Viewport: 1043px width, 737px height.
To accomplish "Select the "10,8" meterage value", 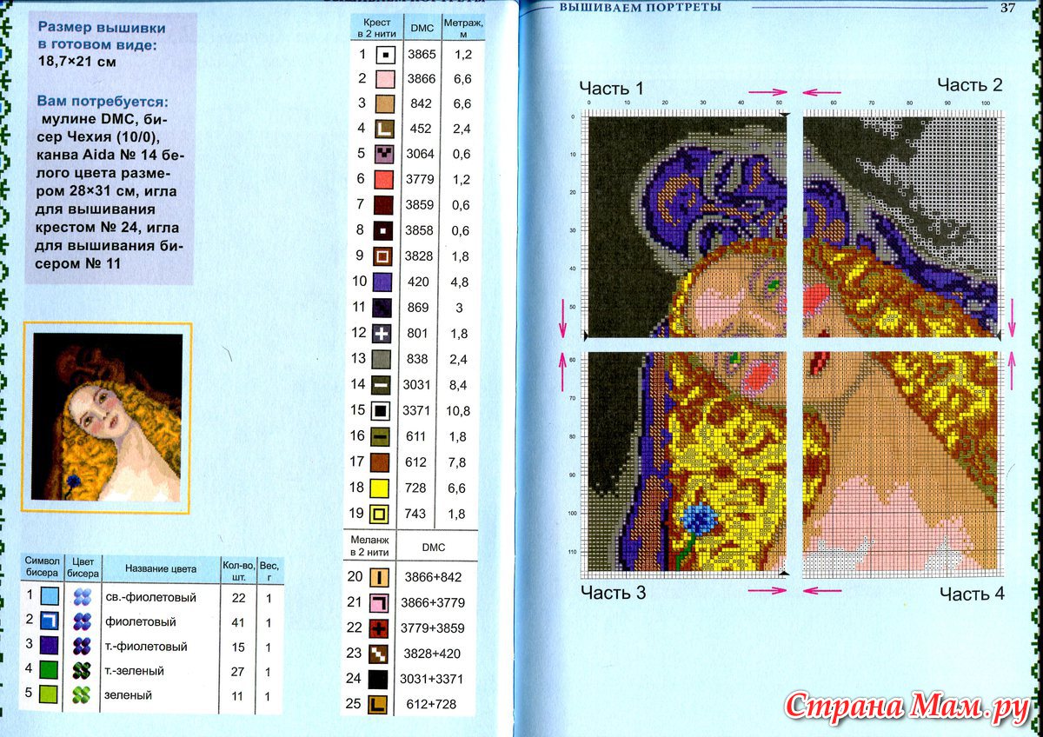I will click(x=459, y=410).
